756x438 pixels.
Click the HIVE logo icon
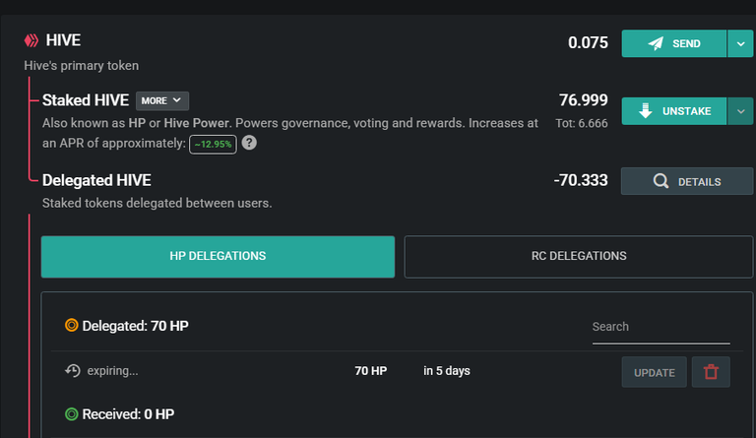31,40
